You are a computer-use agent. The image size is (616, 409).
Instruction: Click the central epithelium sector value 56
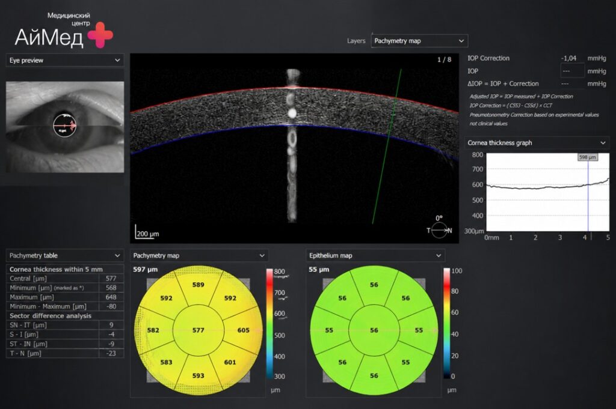[x=374, y=330]
